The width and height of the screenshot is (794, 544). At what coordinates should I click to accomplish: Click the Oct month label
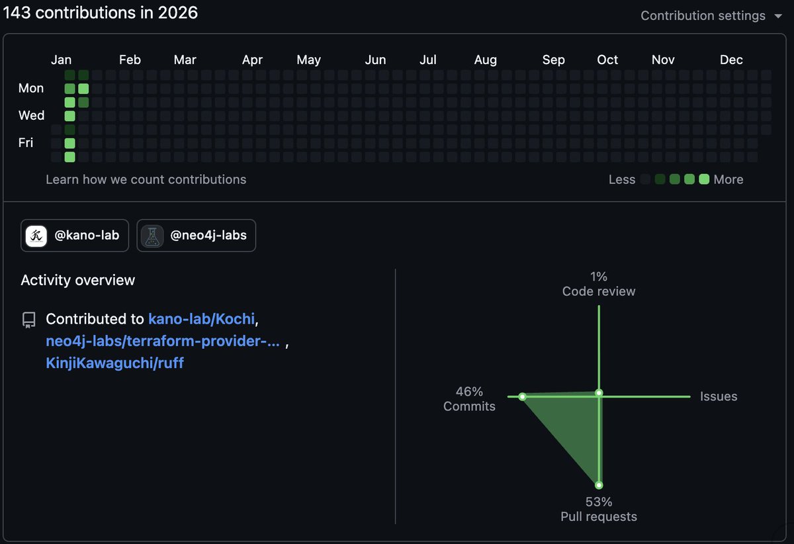click(x=607, y=60)
